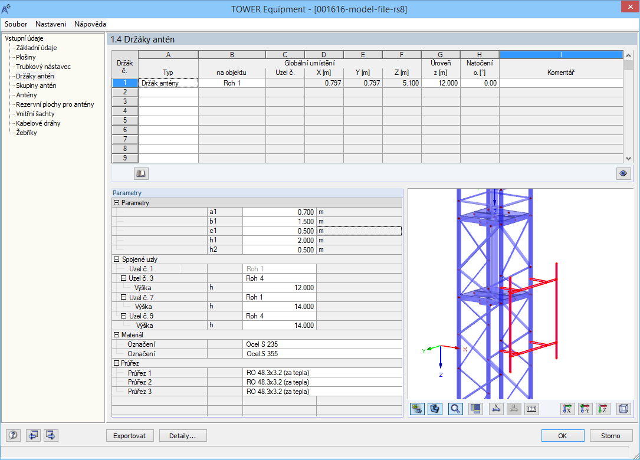Switch to isometric cube view

point(623,409)
